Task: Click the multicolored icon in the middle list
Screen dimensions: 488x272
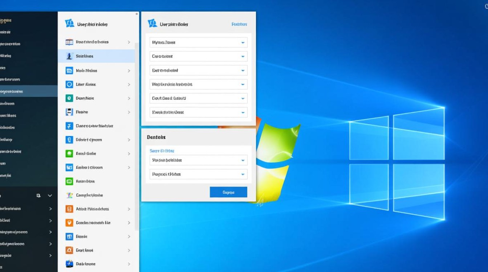Action: pos(69,195)
